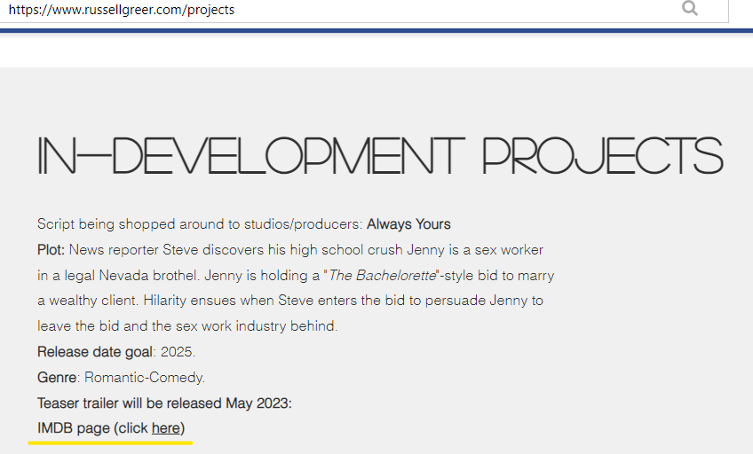Click 'Romantic-Comedy.' genre value

(x=145, y=378)
